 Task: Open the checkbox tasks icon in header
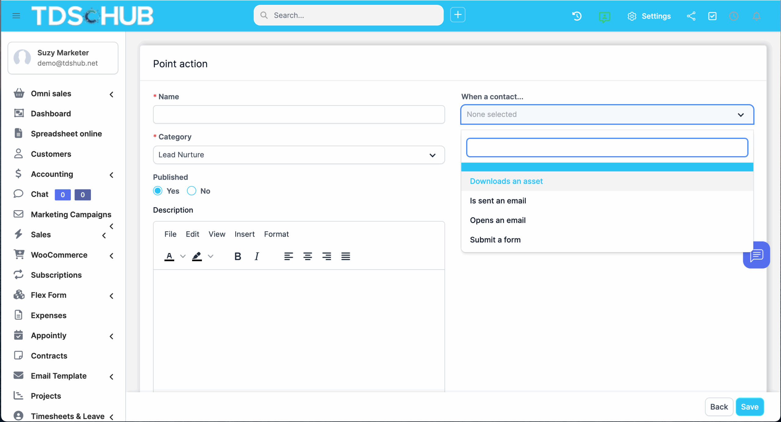click(x=712, y=16)
